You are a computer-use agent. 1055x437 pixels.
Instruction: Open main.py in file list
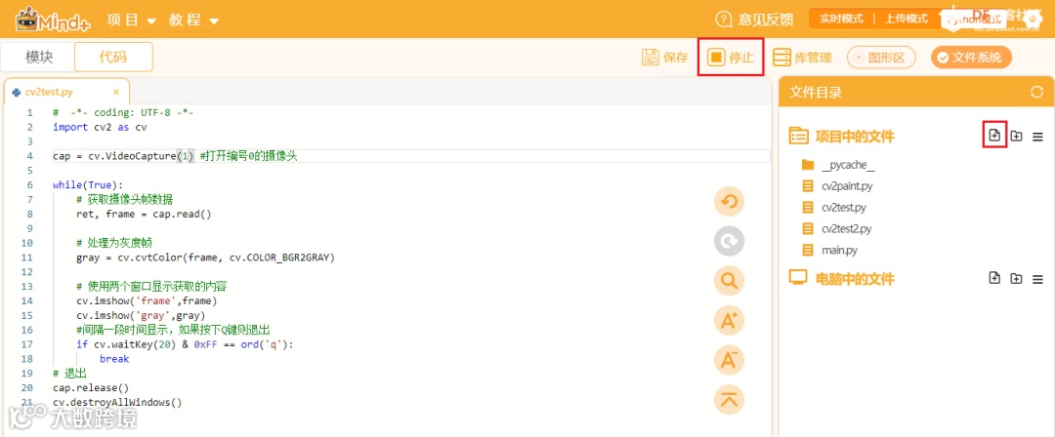(x=828, y=250)
